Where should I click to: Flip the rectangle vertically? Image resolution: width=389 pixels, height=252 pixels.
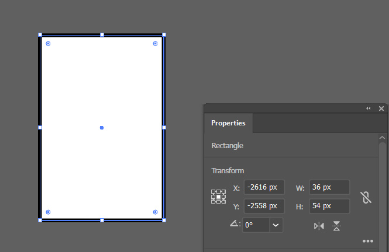[336, 226]
